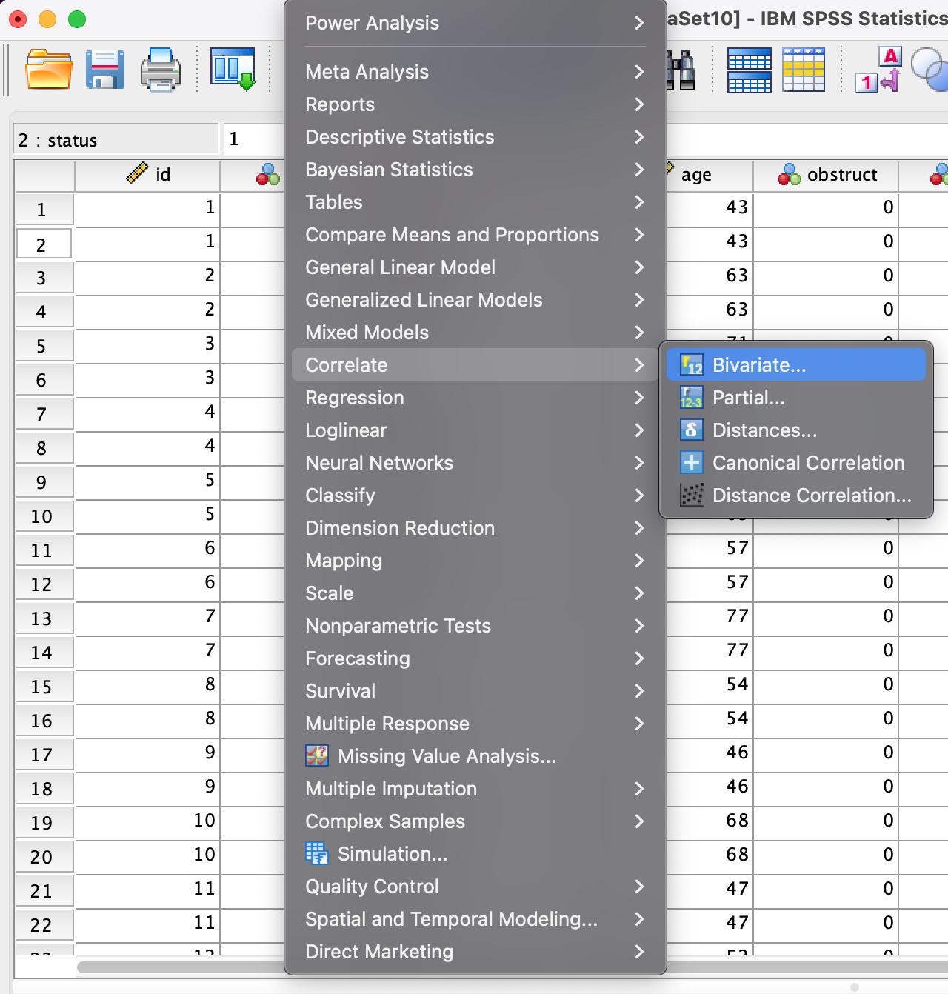
Task: Click the Open data document folder icon
Action: [48, 70]
